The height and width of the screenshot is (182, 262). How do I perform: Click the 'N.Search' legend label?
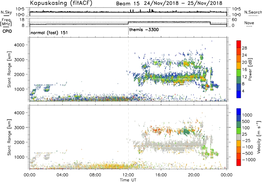coord(253,12)
